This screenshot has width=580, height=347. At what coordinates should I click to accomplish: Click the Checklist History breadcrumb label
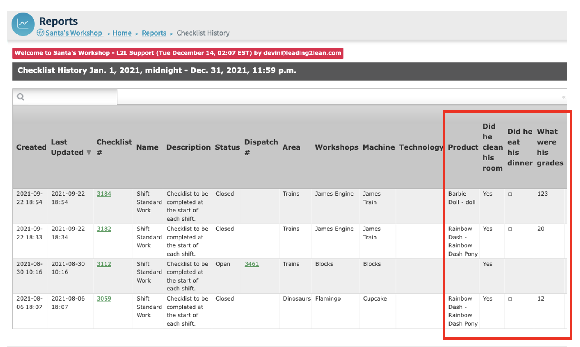pyautogui.click(x=203, y=33)
